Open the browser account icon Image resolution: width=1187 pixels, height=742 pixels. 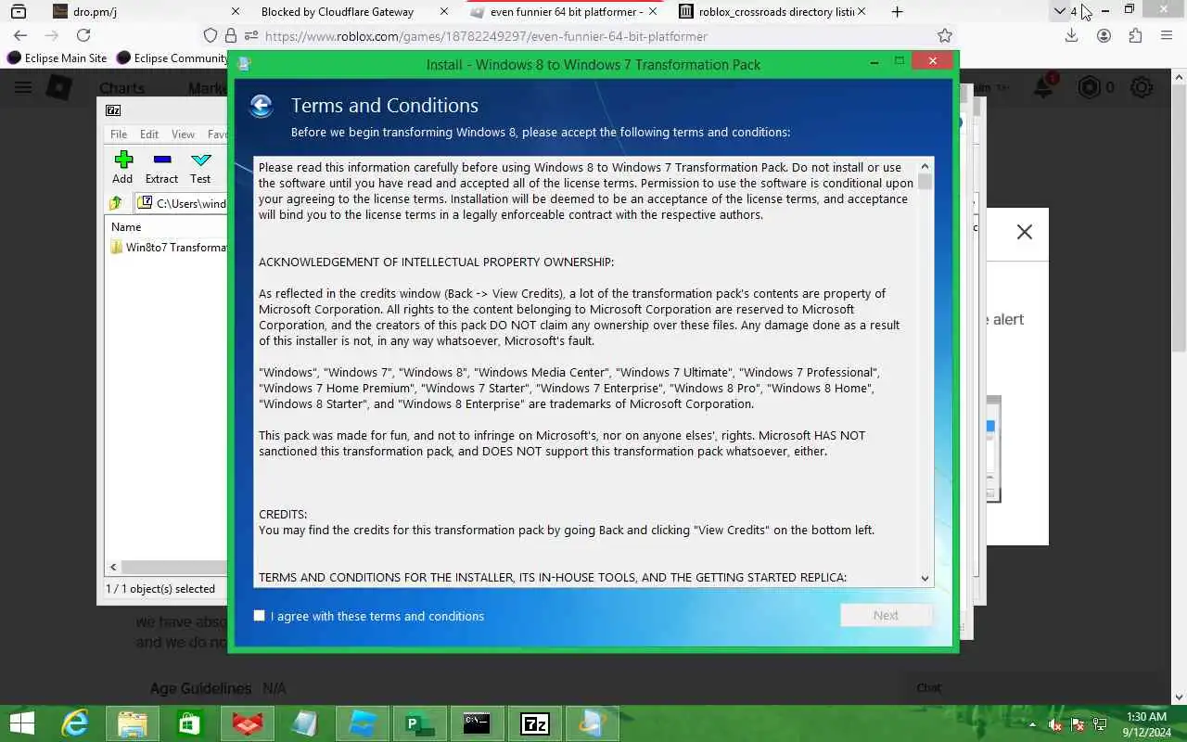pos(1104,35)
